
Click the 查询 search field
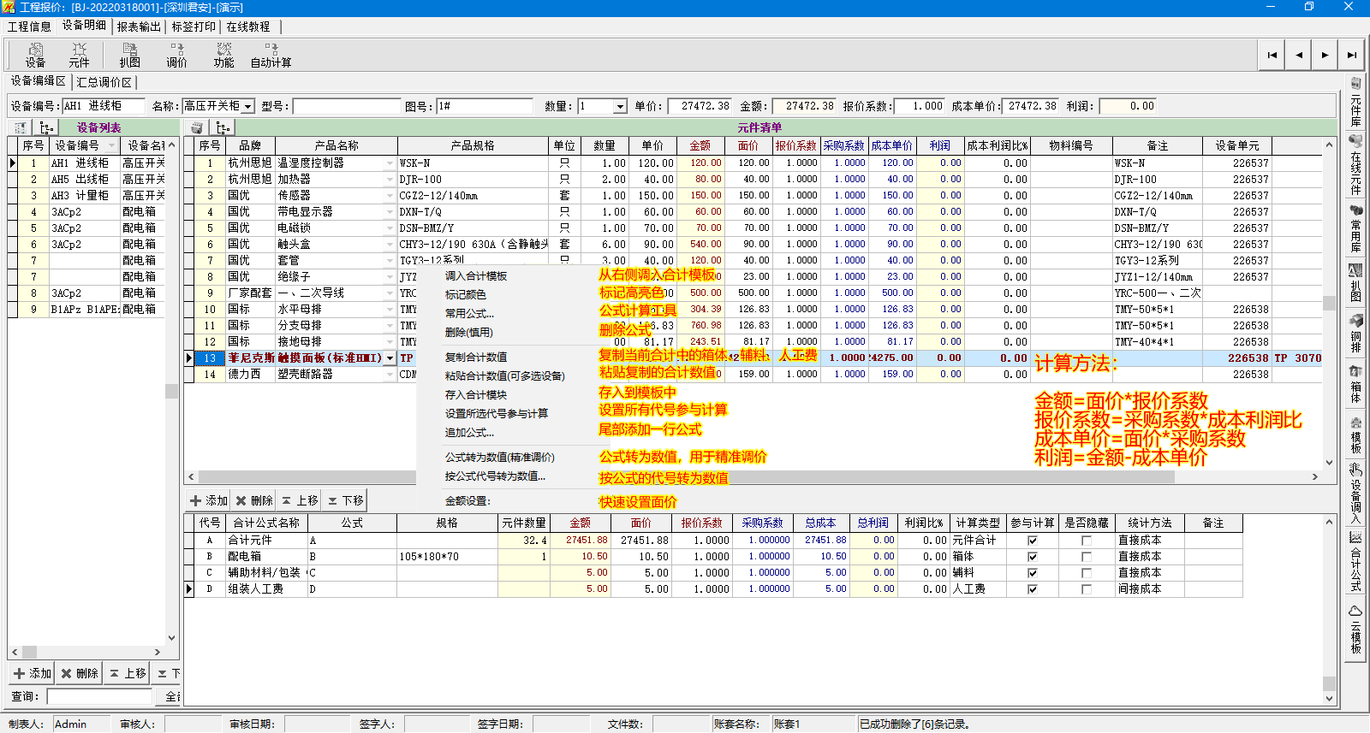[x=99, y=697]
